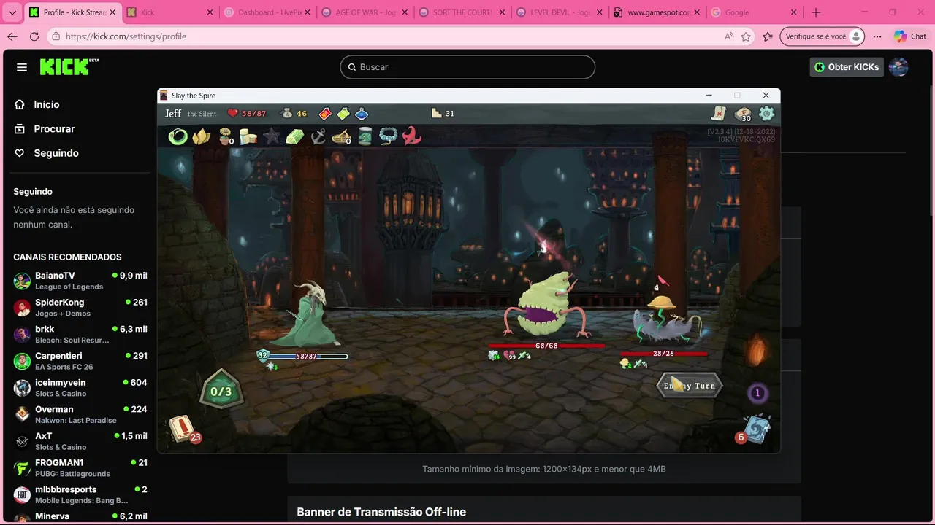Click the anchor relic
Image resolution: width=935 pixels, height=525 pixels.
tap(318, 136)
